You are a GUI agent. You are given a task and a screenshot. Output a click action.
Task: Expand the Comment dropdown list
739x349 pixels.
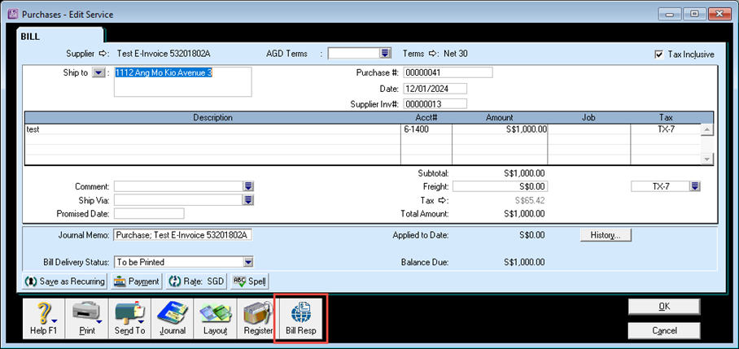pyautogui.click(x=248, y=186)
